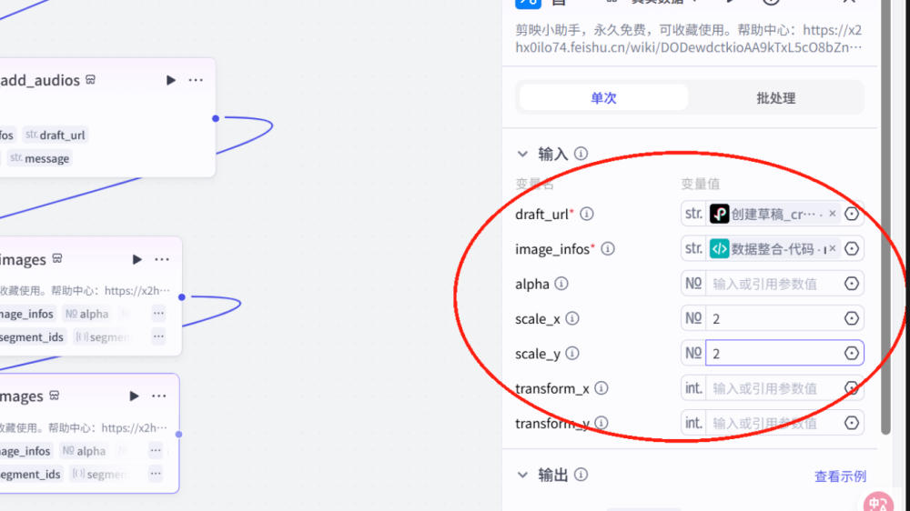Show info for scale_y parameter
Image resolution: width=910 pixels, height=511 pixels.
pyautogui.click(x=572, y=353)
